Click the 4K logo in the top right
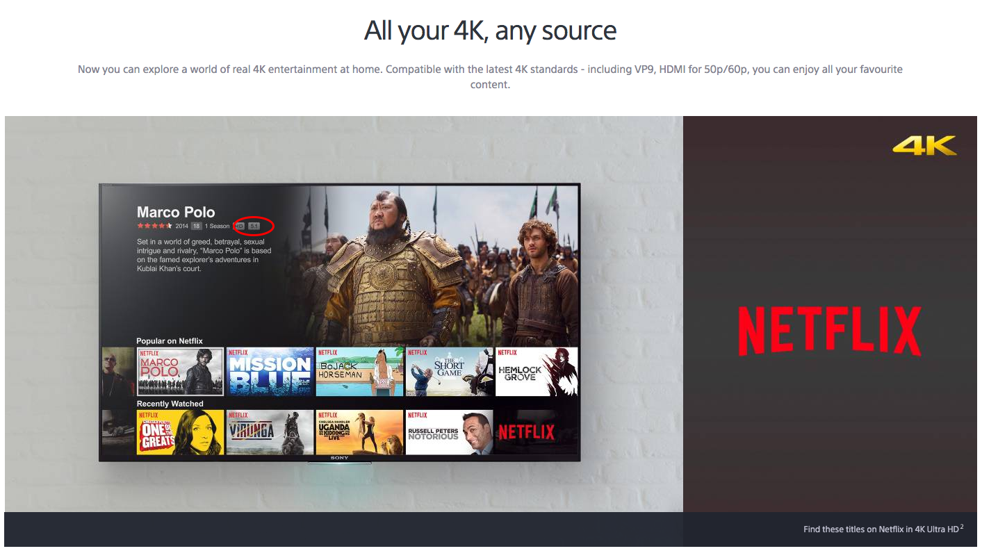Viewport: 982px width, 551px height. 925,146
